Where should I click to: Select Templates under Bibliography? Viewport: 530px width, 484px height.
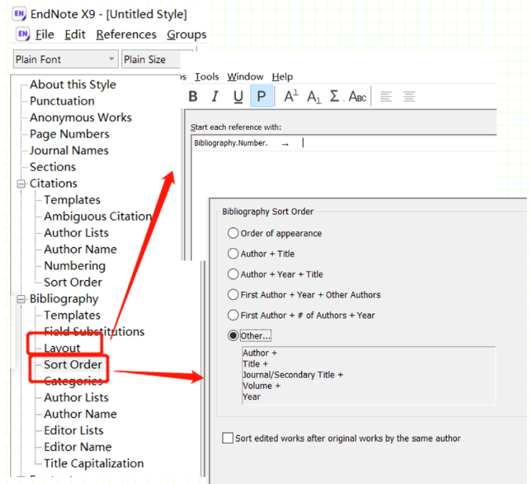[72, 316]
